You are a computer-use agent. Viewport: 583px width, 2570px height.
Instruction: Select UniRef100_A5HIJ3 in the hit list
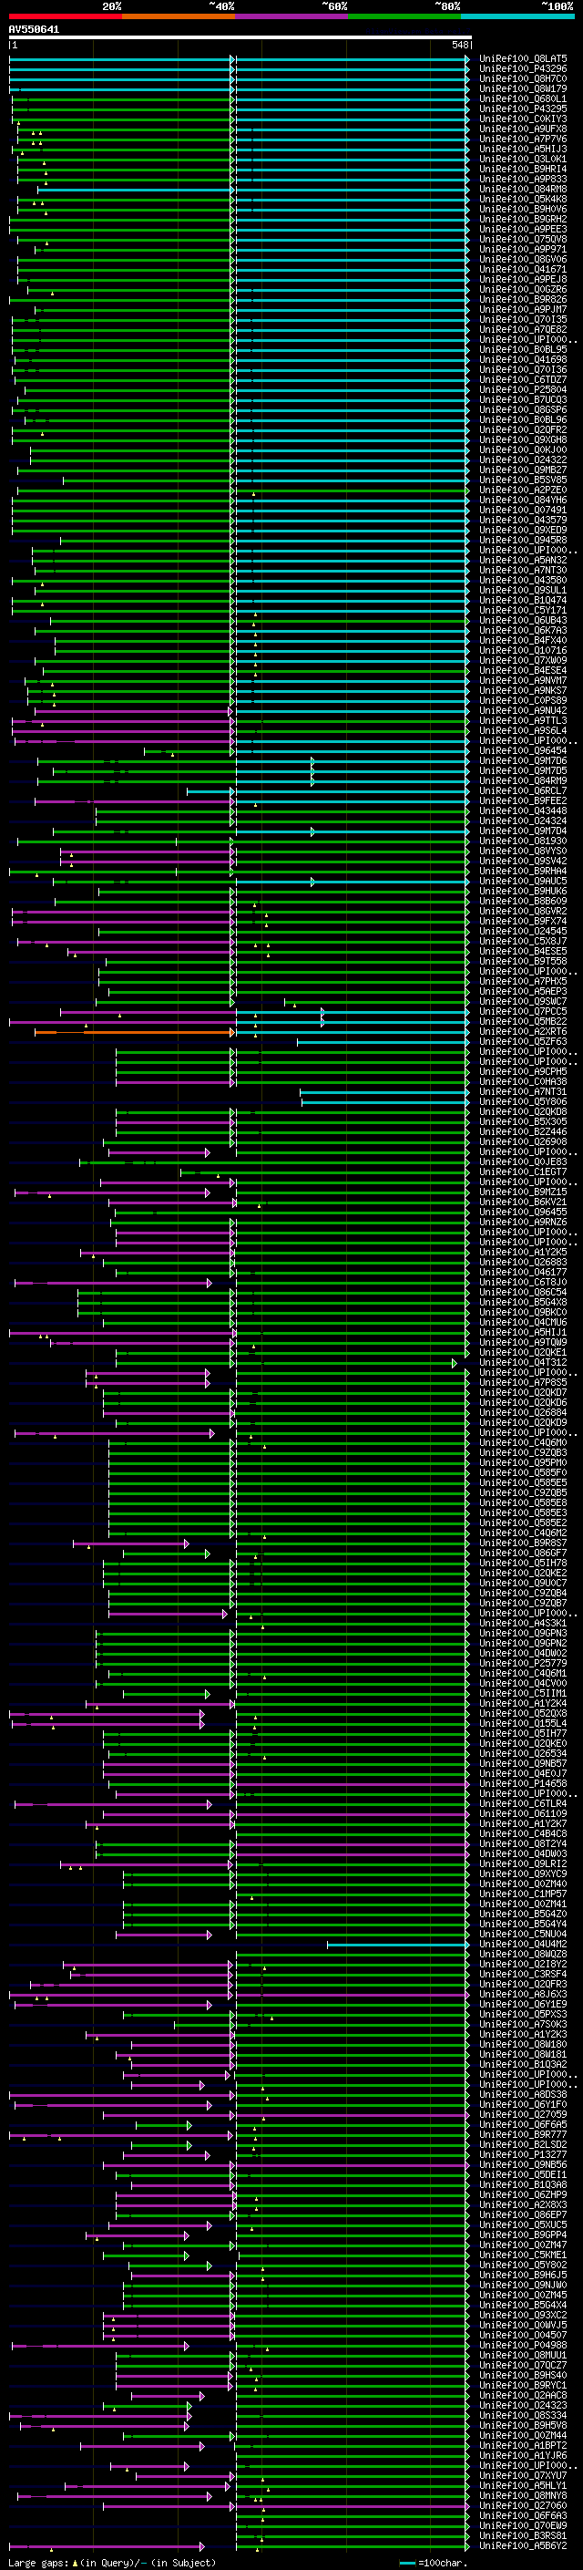(523, 149)
